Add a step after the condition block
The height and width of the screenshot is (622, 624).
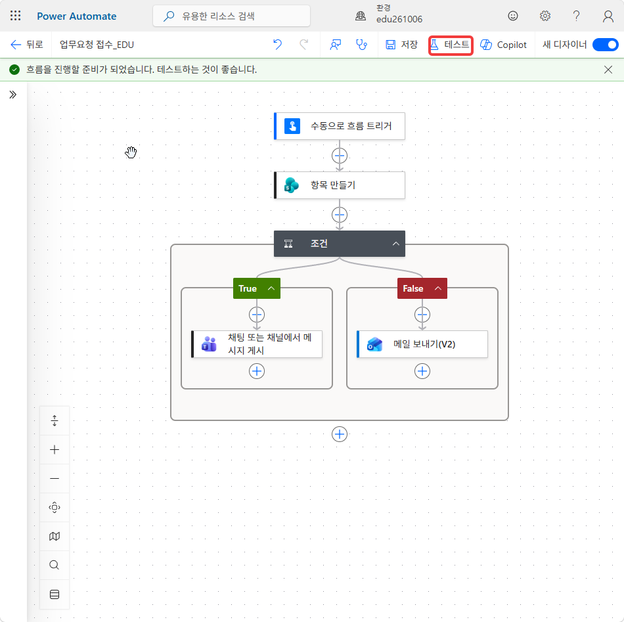pyautogui.click(x=340, y=434)
